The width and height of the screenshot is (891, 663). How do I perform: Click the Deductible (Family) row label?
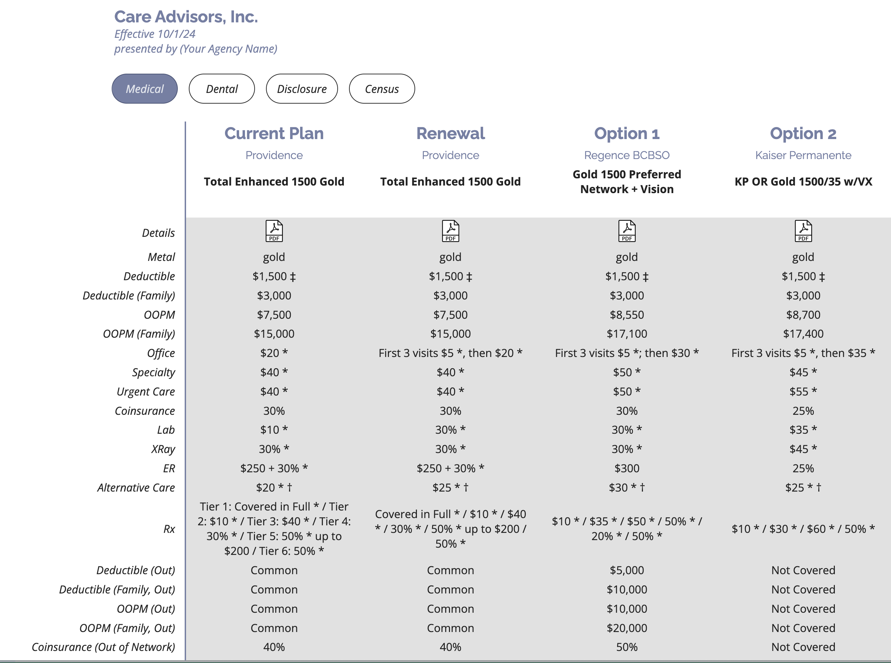pyautogui.click(x=129, y=296)
